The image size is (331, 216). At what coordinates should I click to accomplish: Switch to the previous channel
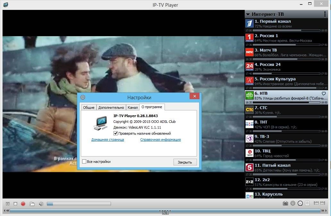coord(316,203)
